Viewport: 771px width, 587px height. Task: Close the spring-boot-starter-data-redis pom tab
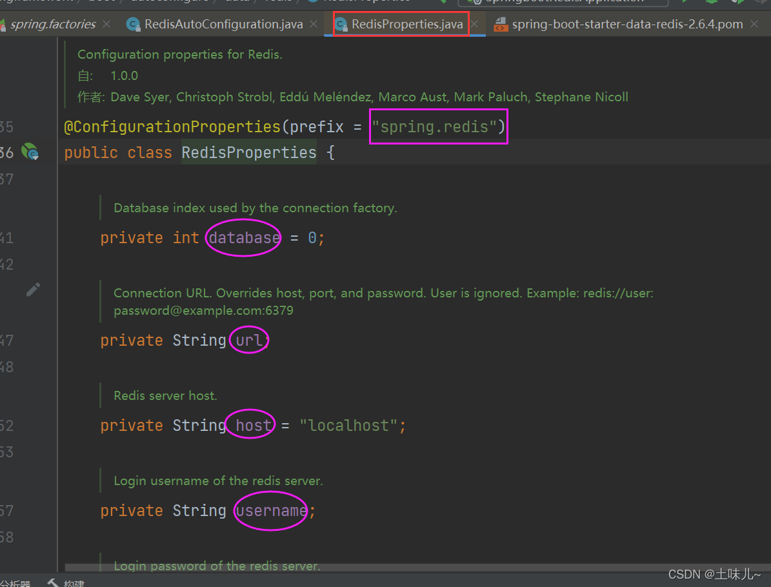pyautogui.click(x=754, y=24)
